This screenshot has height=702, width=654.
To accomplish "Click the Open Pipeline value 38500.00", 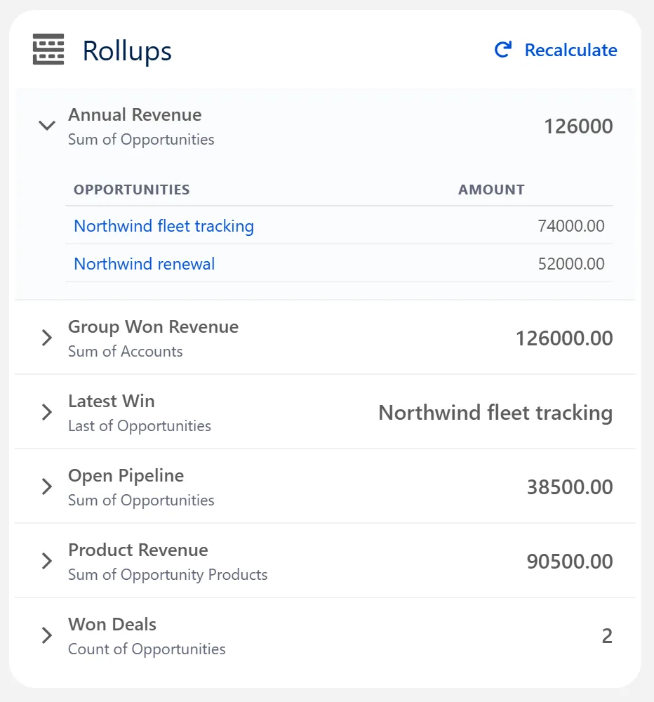I will click(x=570, y=487).
